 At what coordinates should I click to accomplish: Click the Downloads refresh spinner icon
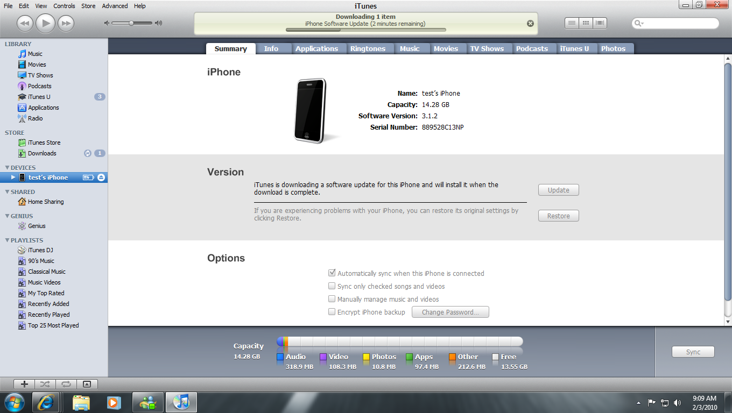pos(88,153)
